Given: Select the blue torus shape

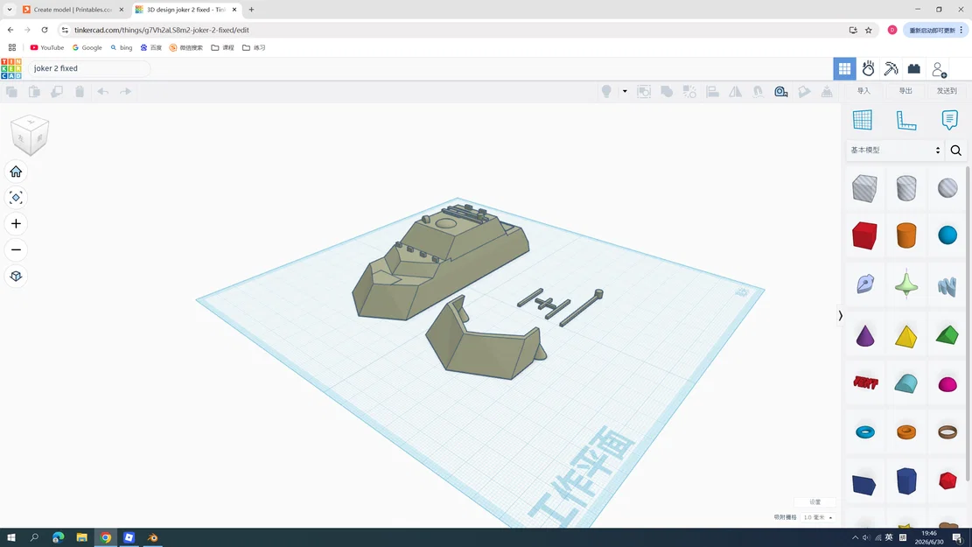Looking at the screenshot, I should click(864, 432).
